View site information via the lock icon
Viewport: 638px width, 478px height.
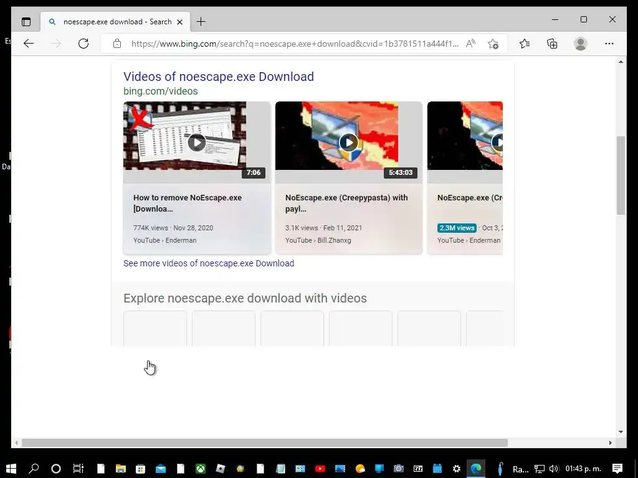click(117, 44)
